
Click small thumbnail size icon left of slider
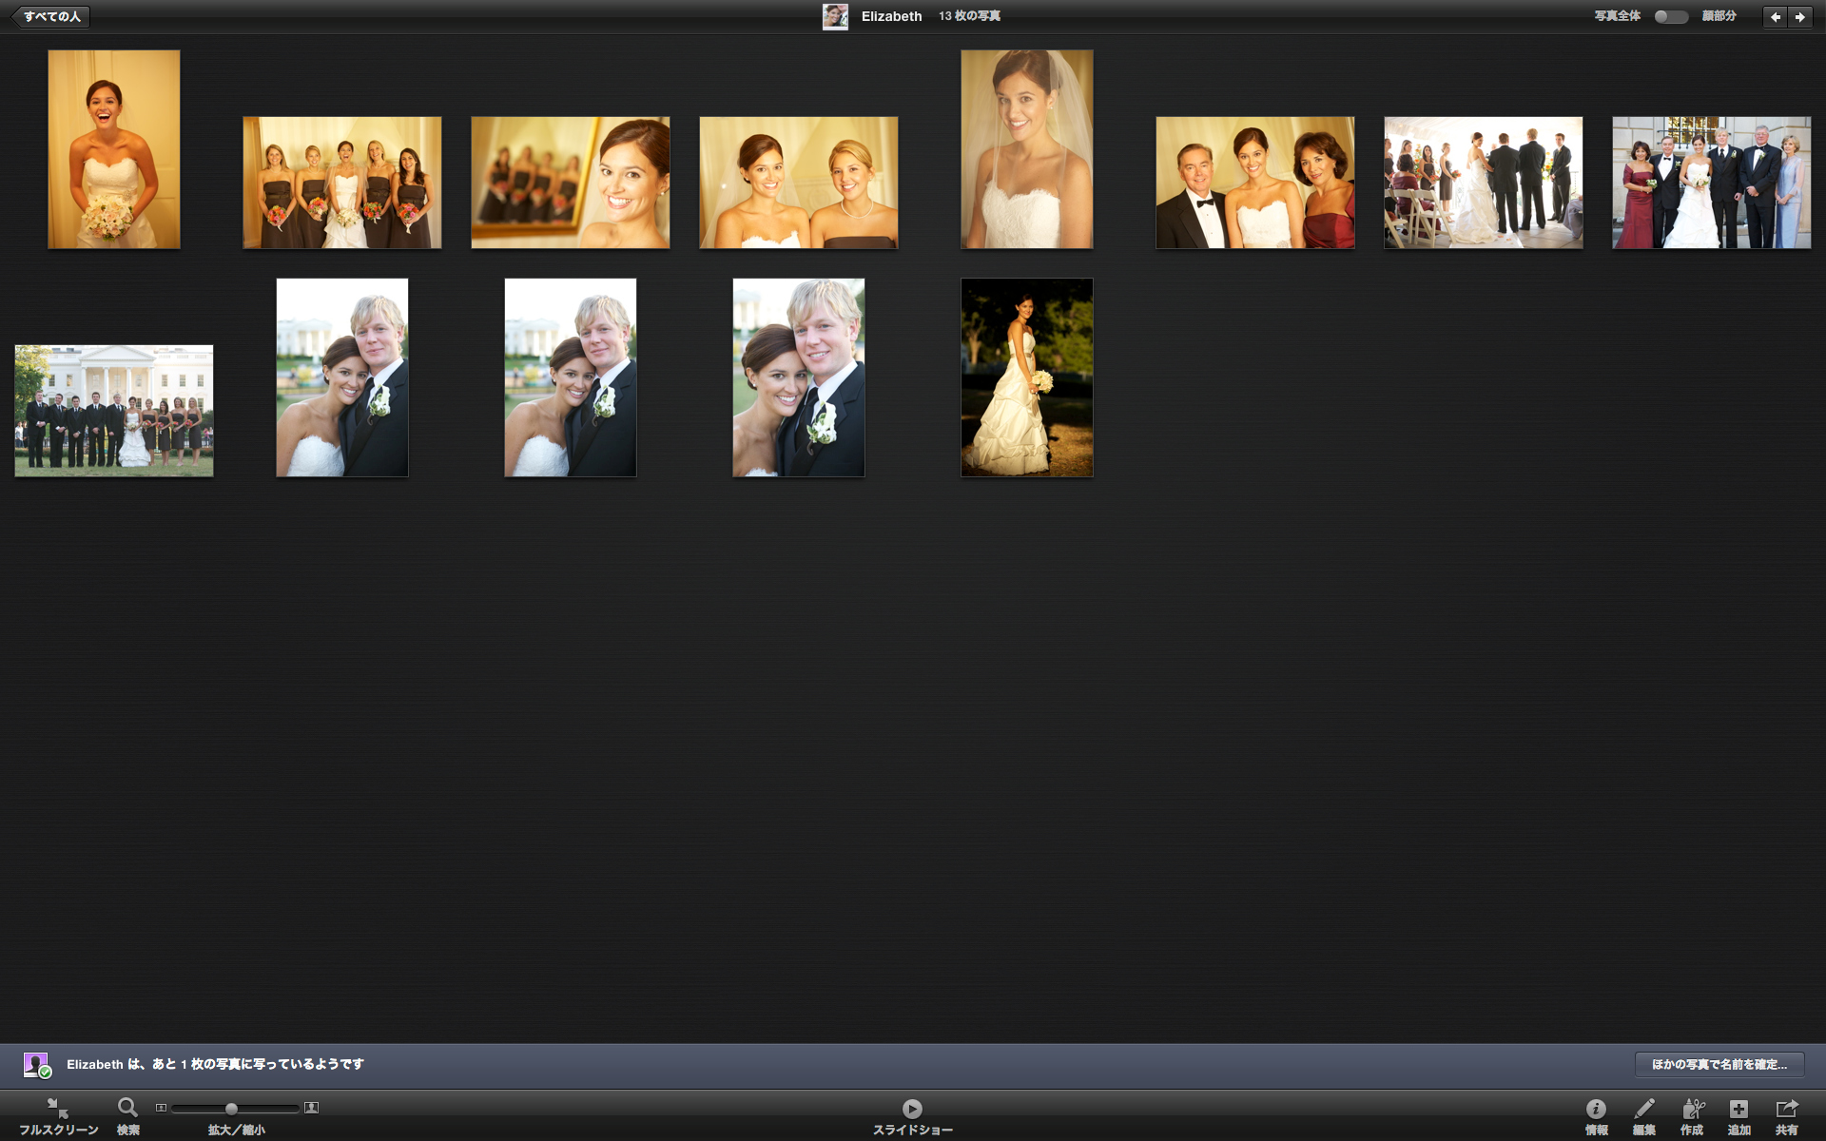161,1108
